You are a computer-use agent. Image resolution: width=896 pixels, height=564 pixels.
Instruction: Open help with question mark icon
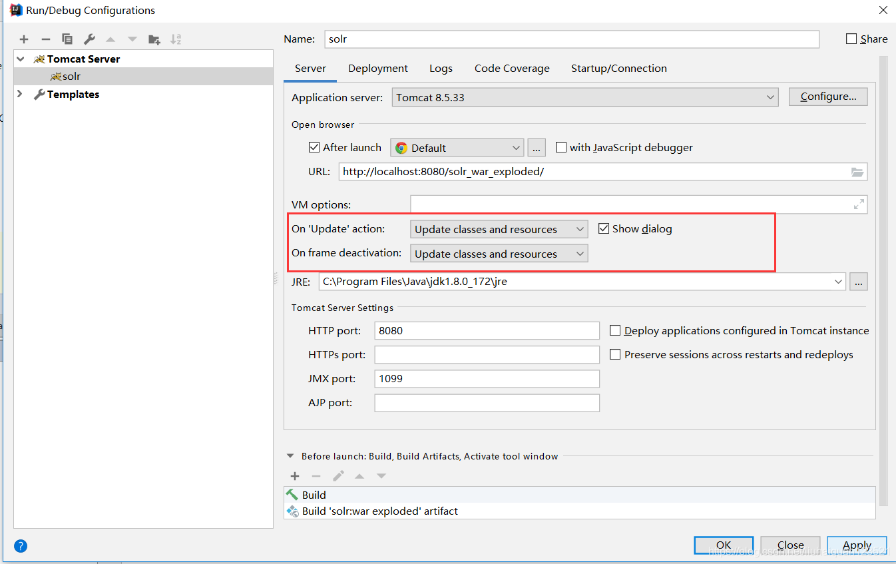point(21,546)
